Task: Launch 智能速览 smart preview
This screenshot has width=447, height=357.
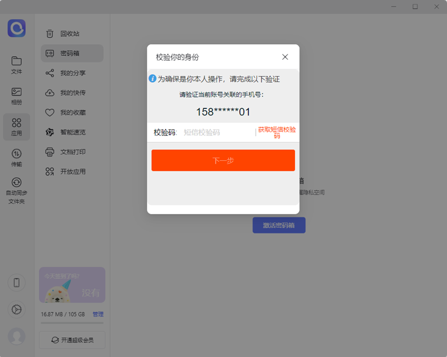Action: click(x=72, y=132)
